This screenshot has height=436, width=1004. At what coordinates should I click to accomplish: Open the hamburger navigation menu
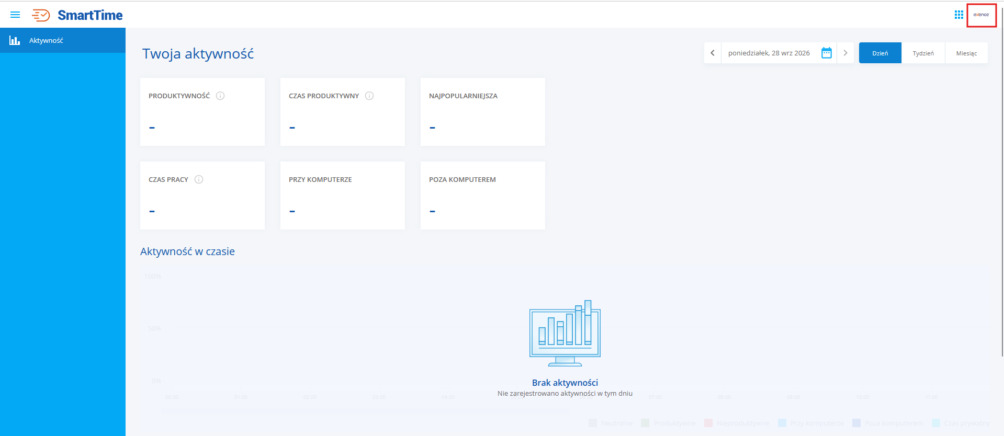click(x=15, y=15)
